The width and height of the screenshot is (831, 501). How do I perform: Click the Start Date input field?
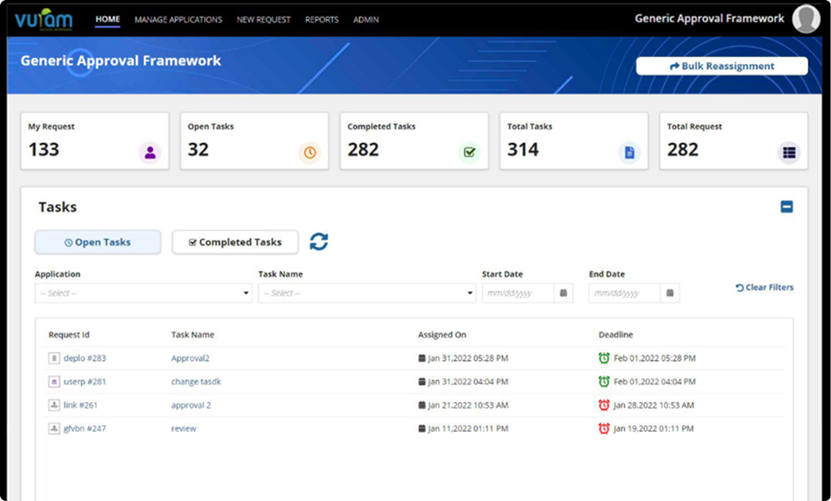[518, 293]
